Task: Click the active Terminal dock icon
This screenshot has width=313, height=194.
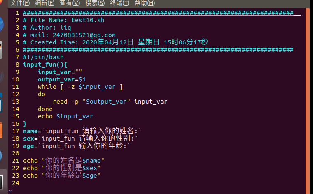Action: [2, 182]
